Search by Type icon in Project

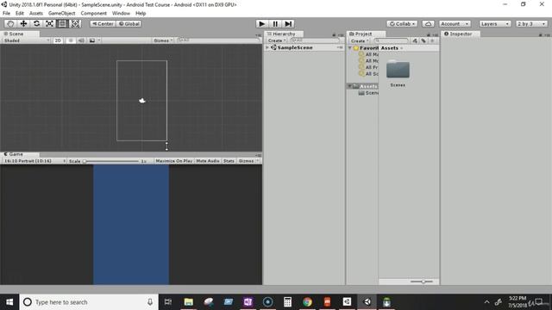(415, 40)
